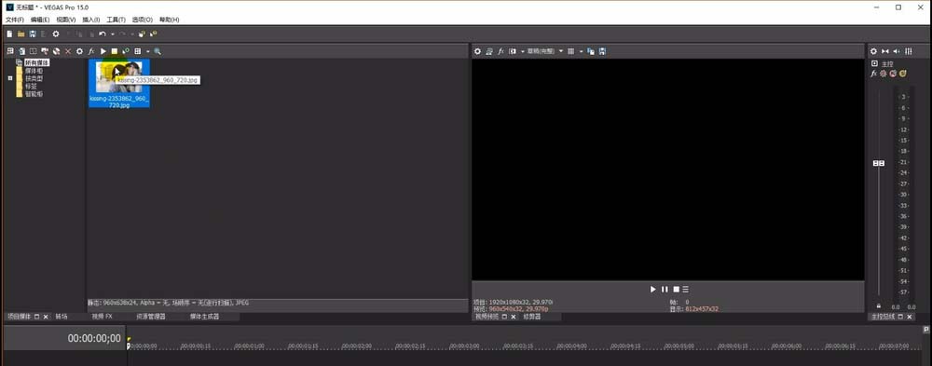Open mixing console faders icon
Viewport: 932px width, 366px height.
coord(908,52)
